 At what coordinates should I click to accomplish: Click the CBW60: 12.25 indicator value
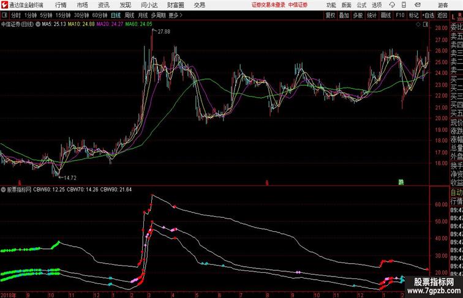49,190
